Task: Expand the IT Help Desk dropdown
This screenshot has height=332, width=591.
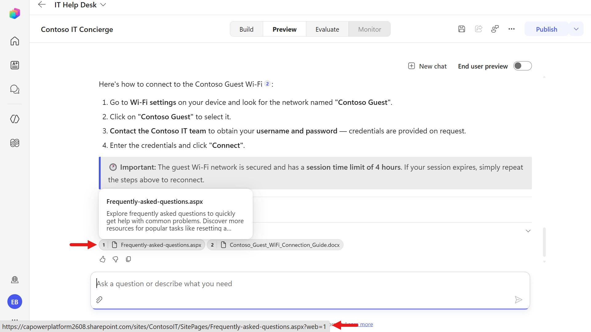Action: coord(103,5)
